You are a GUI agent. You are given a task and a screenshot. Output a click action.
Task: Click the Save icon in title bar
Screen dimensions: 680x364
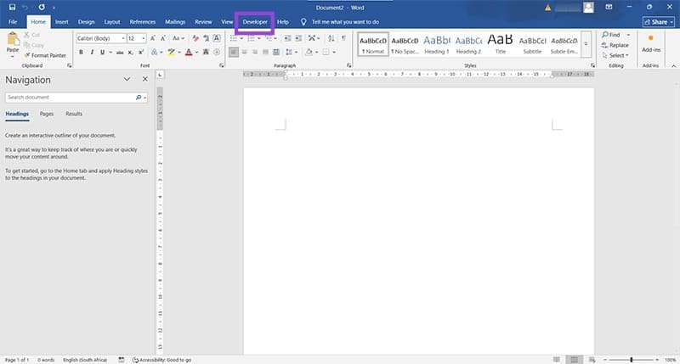pos(12,8)
